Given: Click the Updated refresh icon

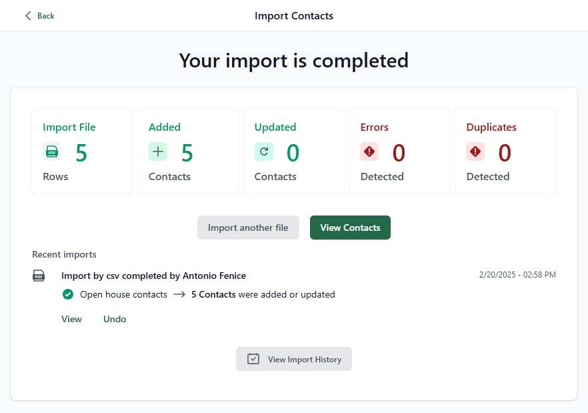Looking at the screenshot, I should [x=264, y=151].
